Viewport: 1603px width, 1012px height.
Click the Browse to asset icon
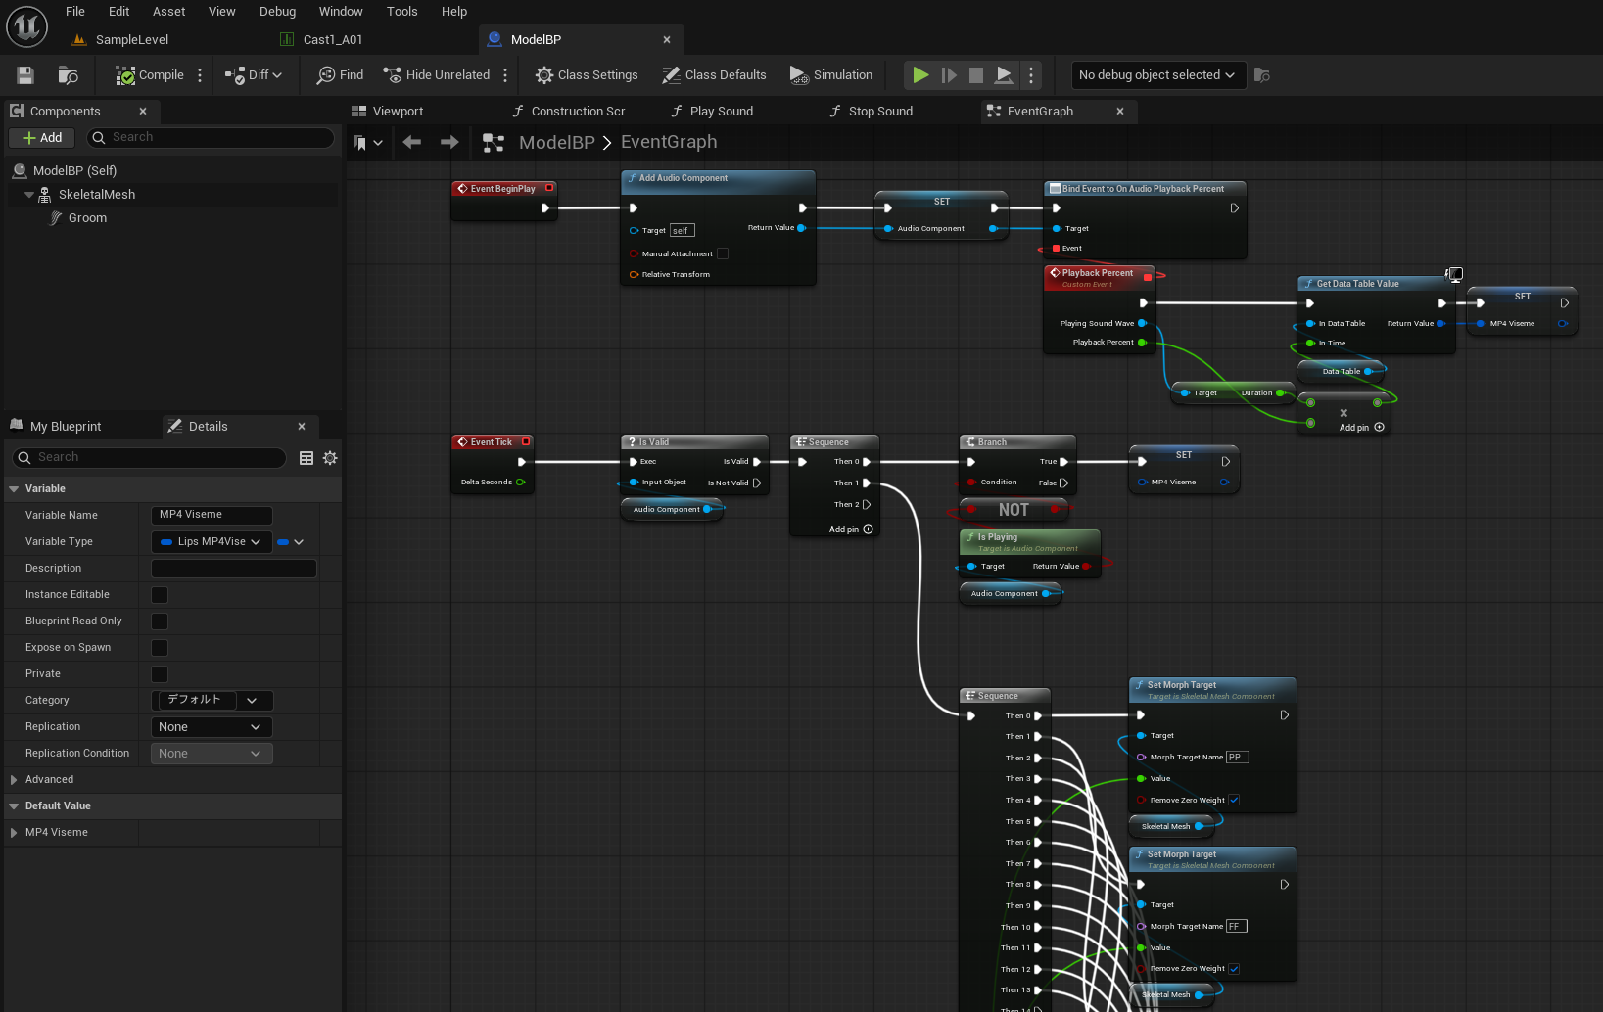(x=68, y=75)
